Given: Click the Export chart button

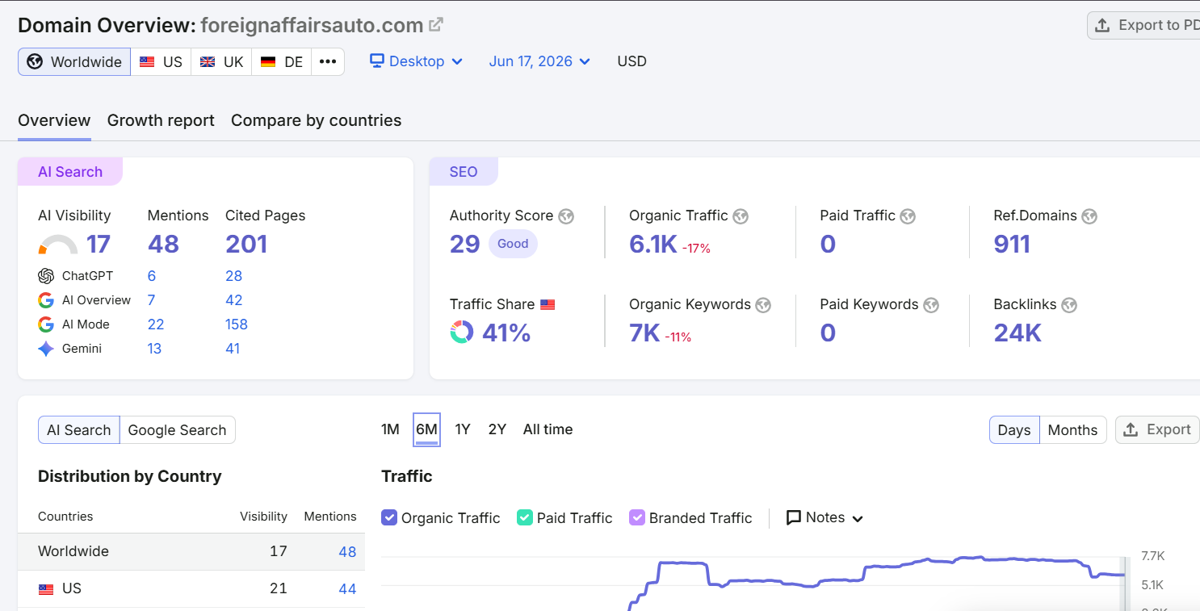Looking at the screenshot, I should coord(1157,430).
